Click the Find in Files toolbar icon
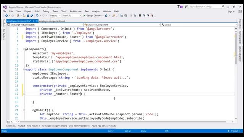 click(x=114, y=16)
